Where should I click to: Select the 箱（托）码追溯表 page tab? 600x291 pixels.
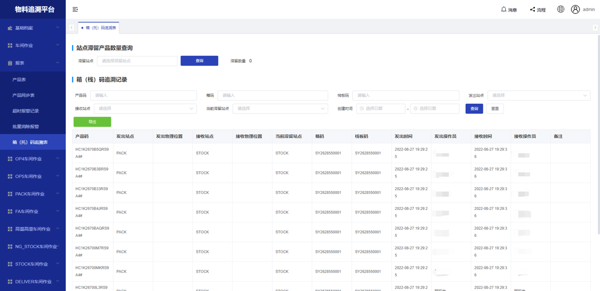[99, 28]
